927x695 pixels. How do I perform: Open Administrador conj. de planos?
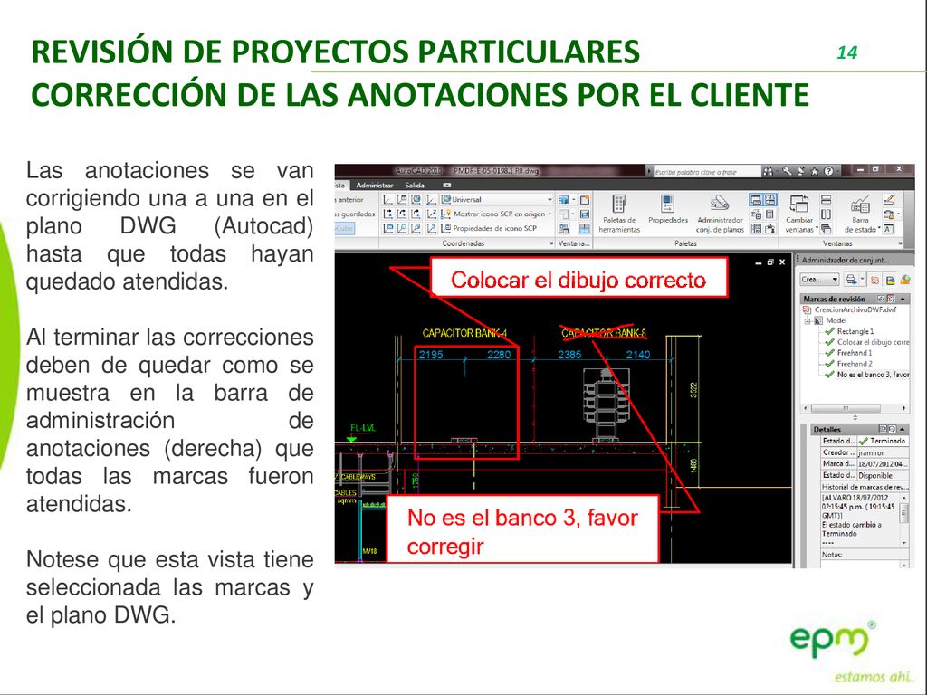(720, 213)
